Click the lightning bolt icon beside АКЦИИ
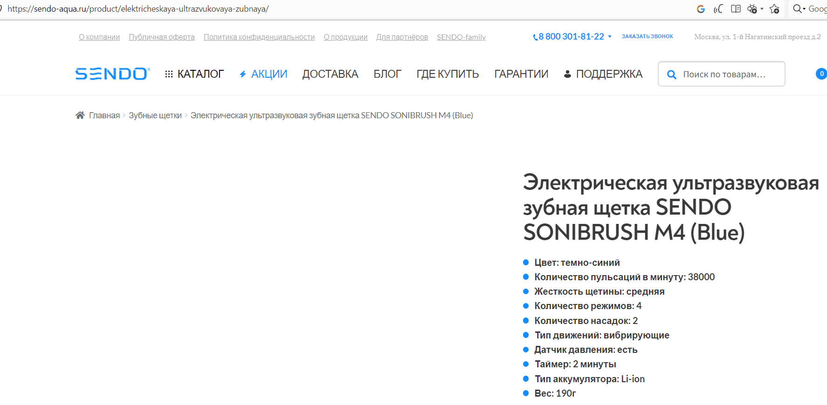Image resolution: width=827 pixels, height=405 pixels. point(243,74)
